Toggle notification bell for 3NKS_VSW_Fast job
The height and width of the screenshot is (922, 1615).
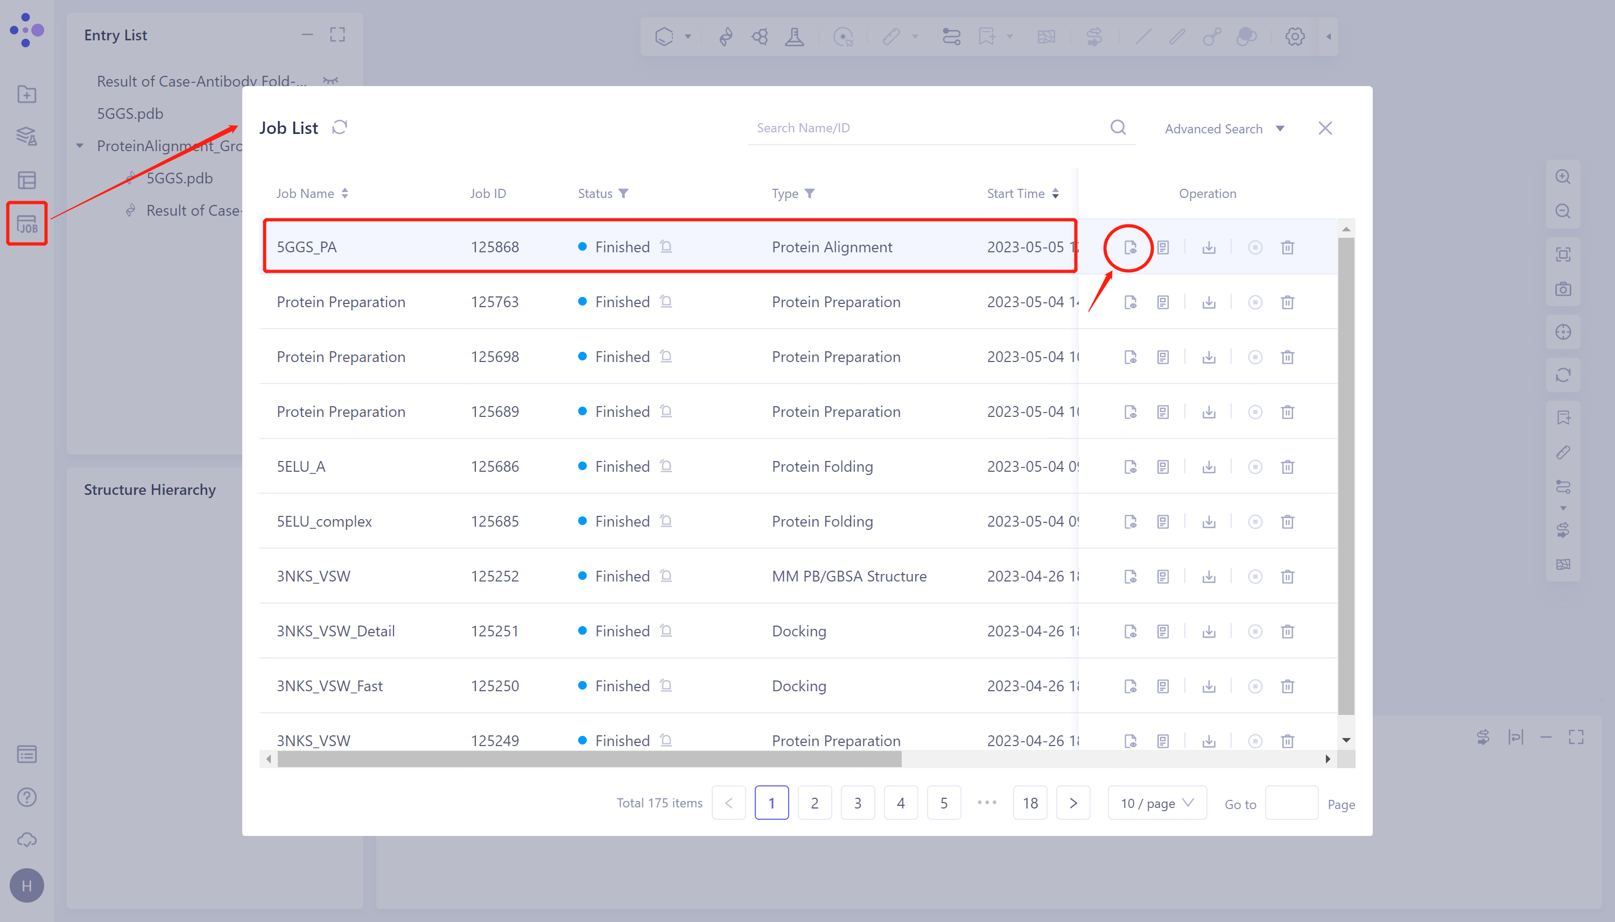[x=666, y=686]
